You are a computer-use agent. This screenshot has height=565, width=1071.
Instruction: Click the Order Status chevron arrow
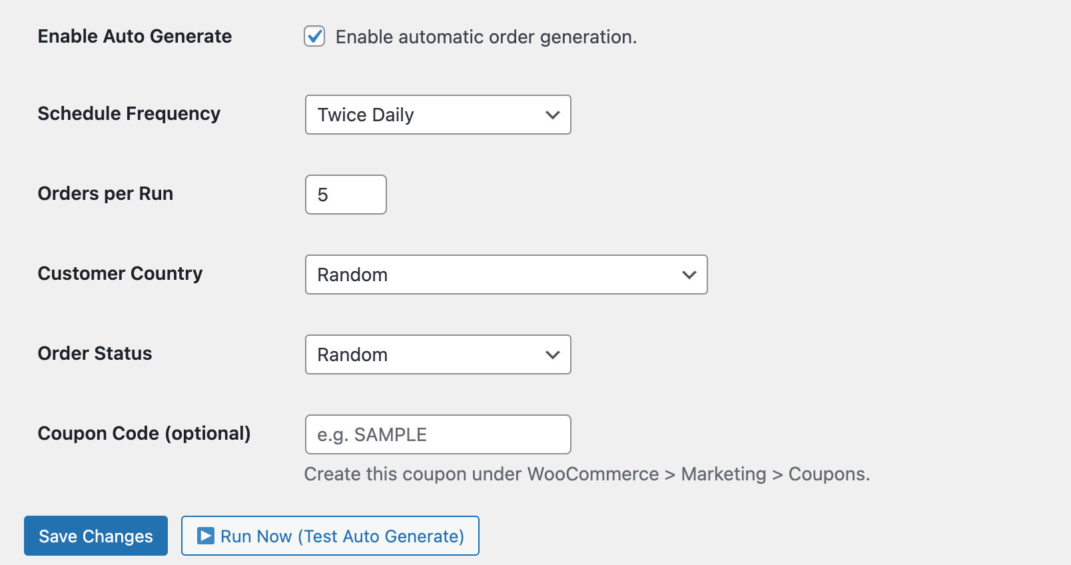[x=552, y=354]
